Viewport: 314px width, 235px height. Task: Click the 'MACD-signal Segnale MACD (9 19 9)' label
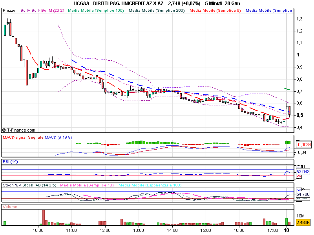37,137
